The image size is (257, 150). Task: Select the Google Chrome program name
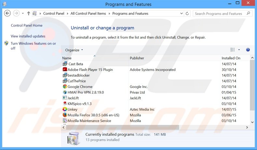80,87
